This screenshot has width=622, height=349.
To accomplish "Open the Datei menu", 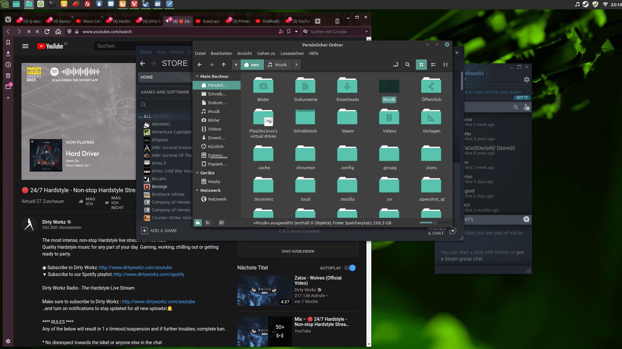I will pos(200,53).
